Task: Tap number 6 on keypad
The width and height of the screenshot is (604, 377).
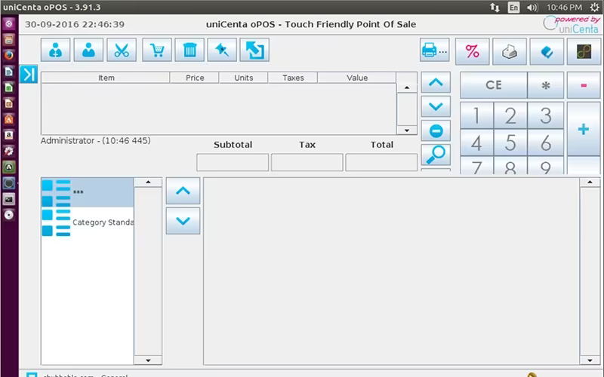Action: point(545,143)
